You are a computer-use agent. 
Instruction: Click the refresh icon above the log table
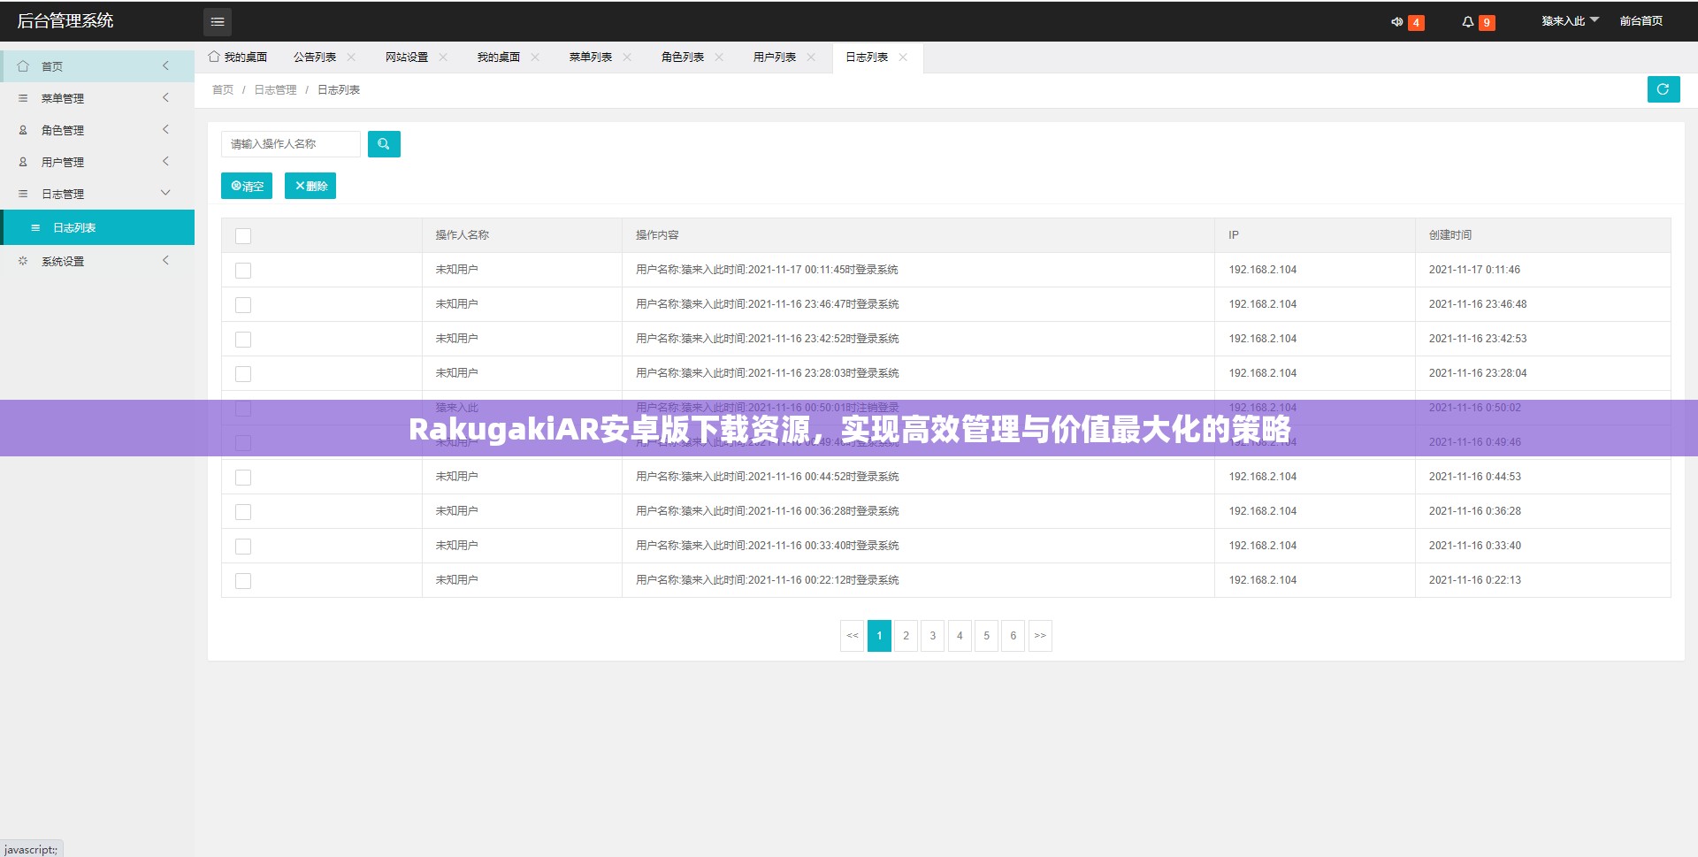(1664, 88)
